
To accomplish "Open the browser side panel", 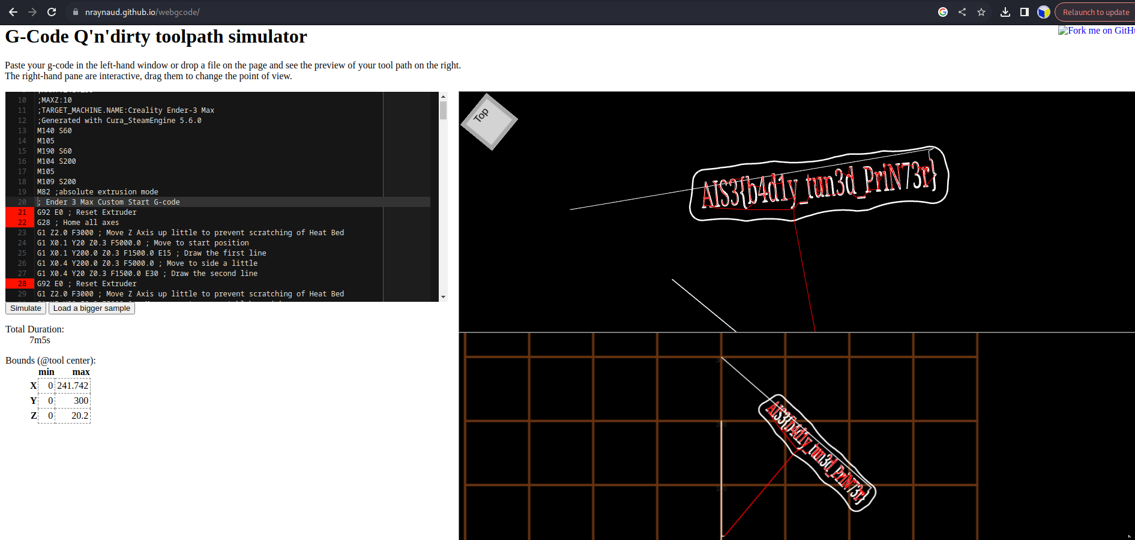I will (x=1025, y=12).
